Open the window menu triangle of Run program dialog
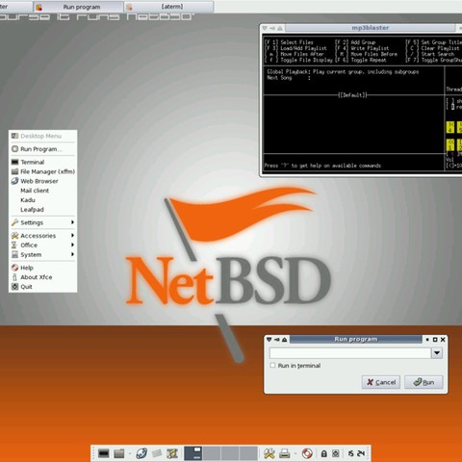462x462 pixels. coord(269,340)
